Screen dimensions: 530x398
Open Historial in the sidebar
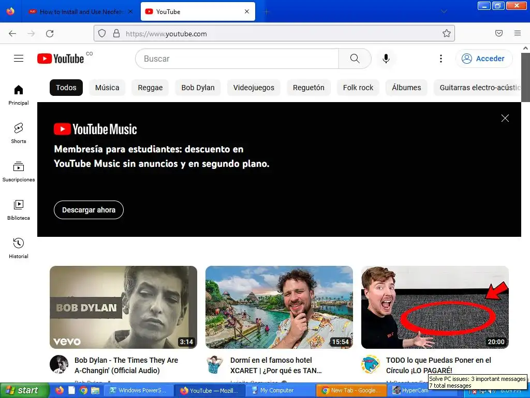coord(19,248)
